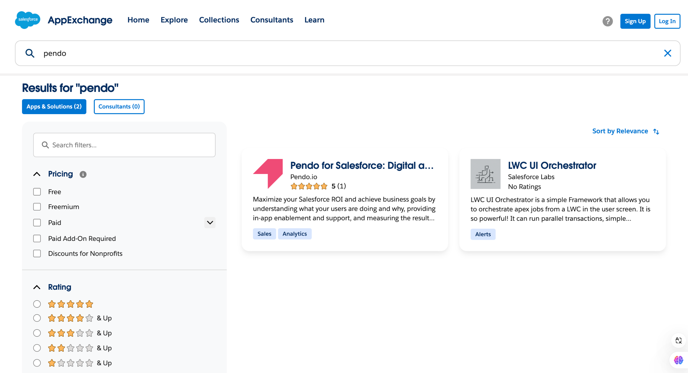Open the Explore menu item

pos(174,20)
